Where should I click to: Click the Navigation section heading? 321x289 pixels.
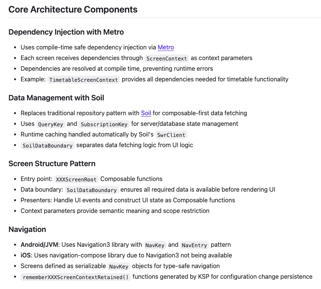pyautogui.click(x=27, y=229)
